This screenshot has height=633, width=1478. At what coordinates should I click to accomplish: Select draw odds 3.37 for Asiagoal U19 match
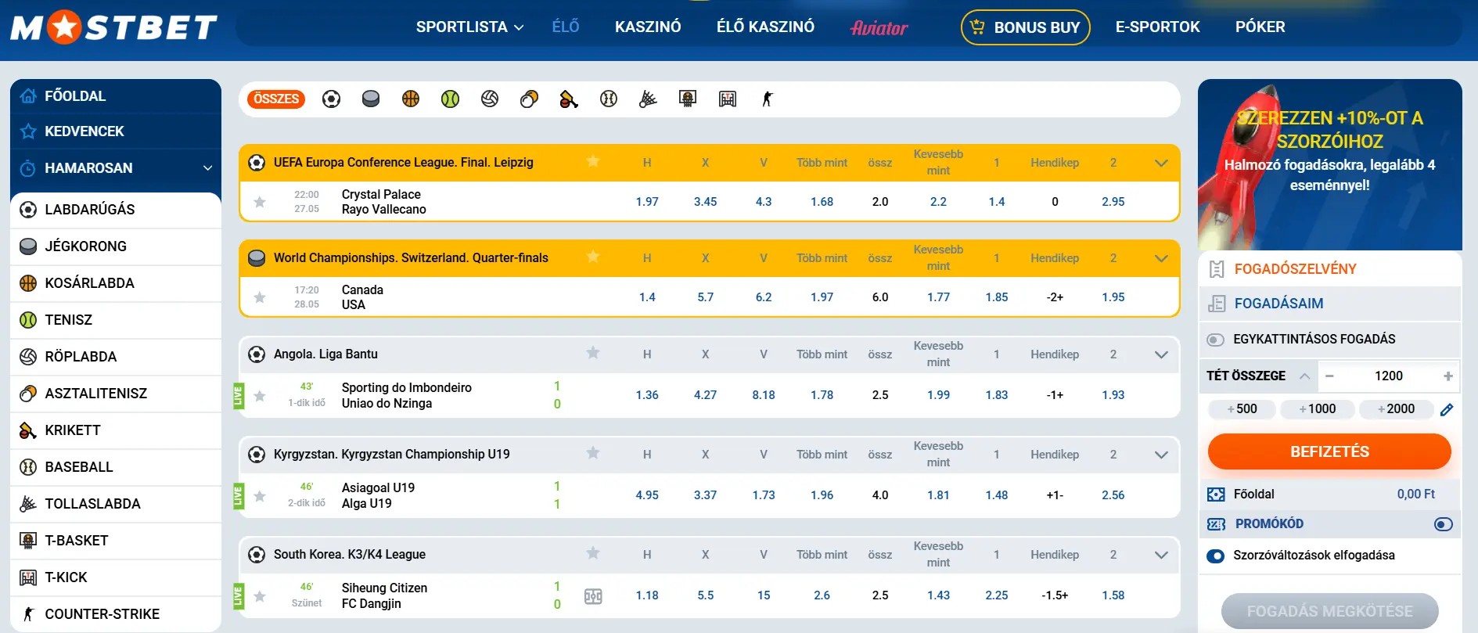[705, 495]
